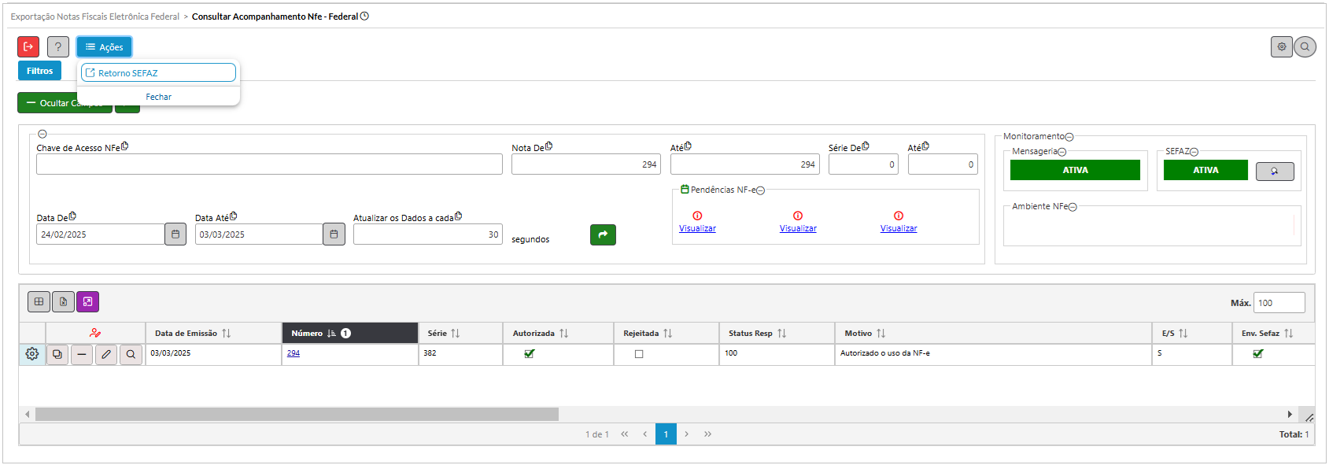Viewport: 1329px width, 465px height.
Task: Click the horizontal scrollbar of the grid
Action: point(297,414)
